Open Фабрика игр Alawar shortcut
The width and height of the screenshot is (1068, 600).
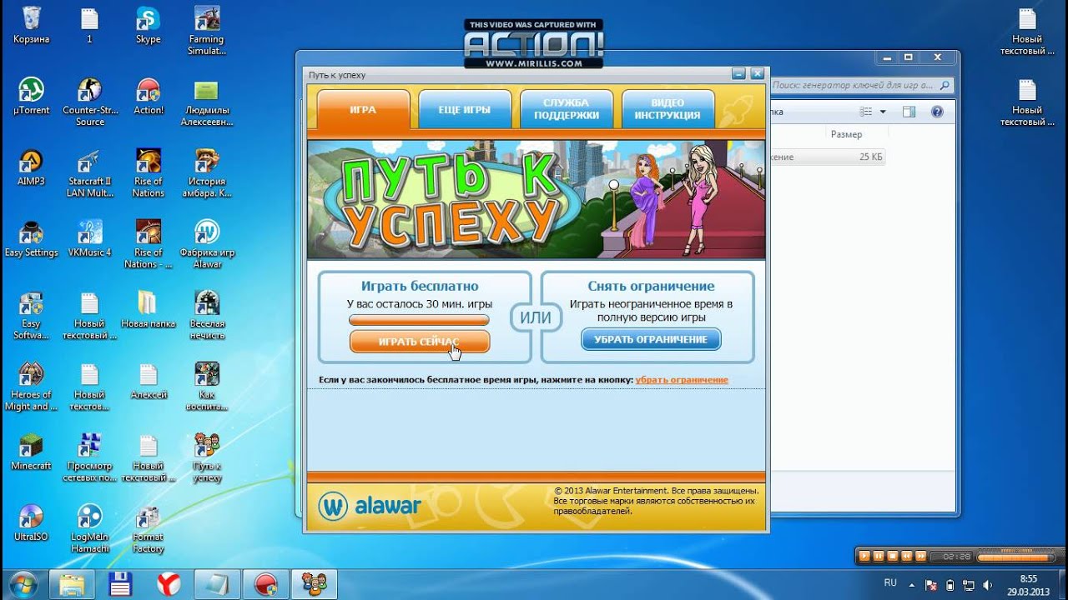click(x=207, y=244)
